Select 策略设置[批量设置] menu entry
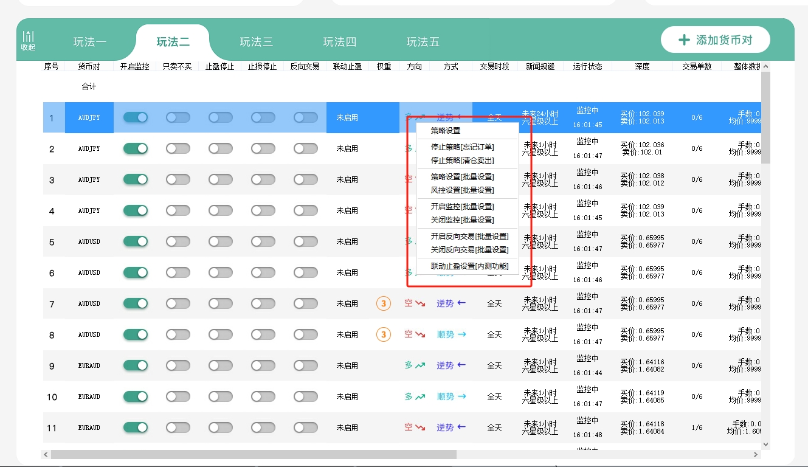The width and height of the screenshot is (808, 467). click(467, 177)
